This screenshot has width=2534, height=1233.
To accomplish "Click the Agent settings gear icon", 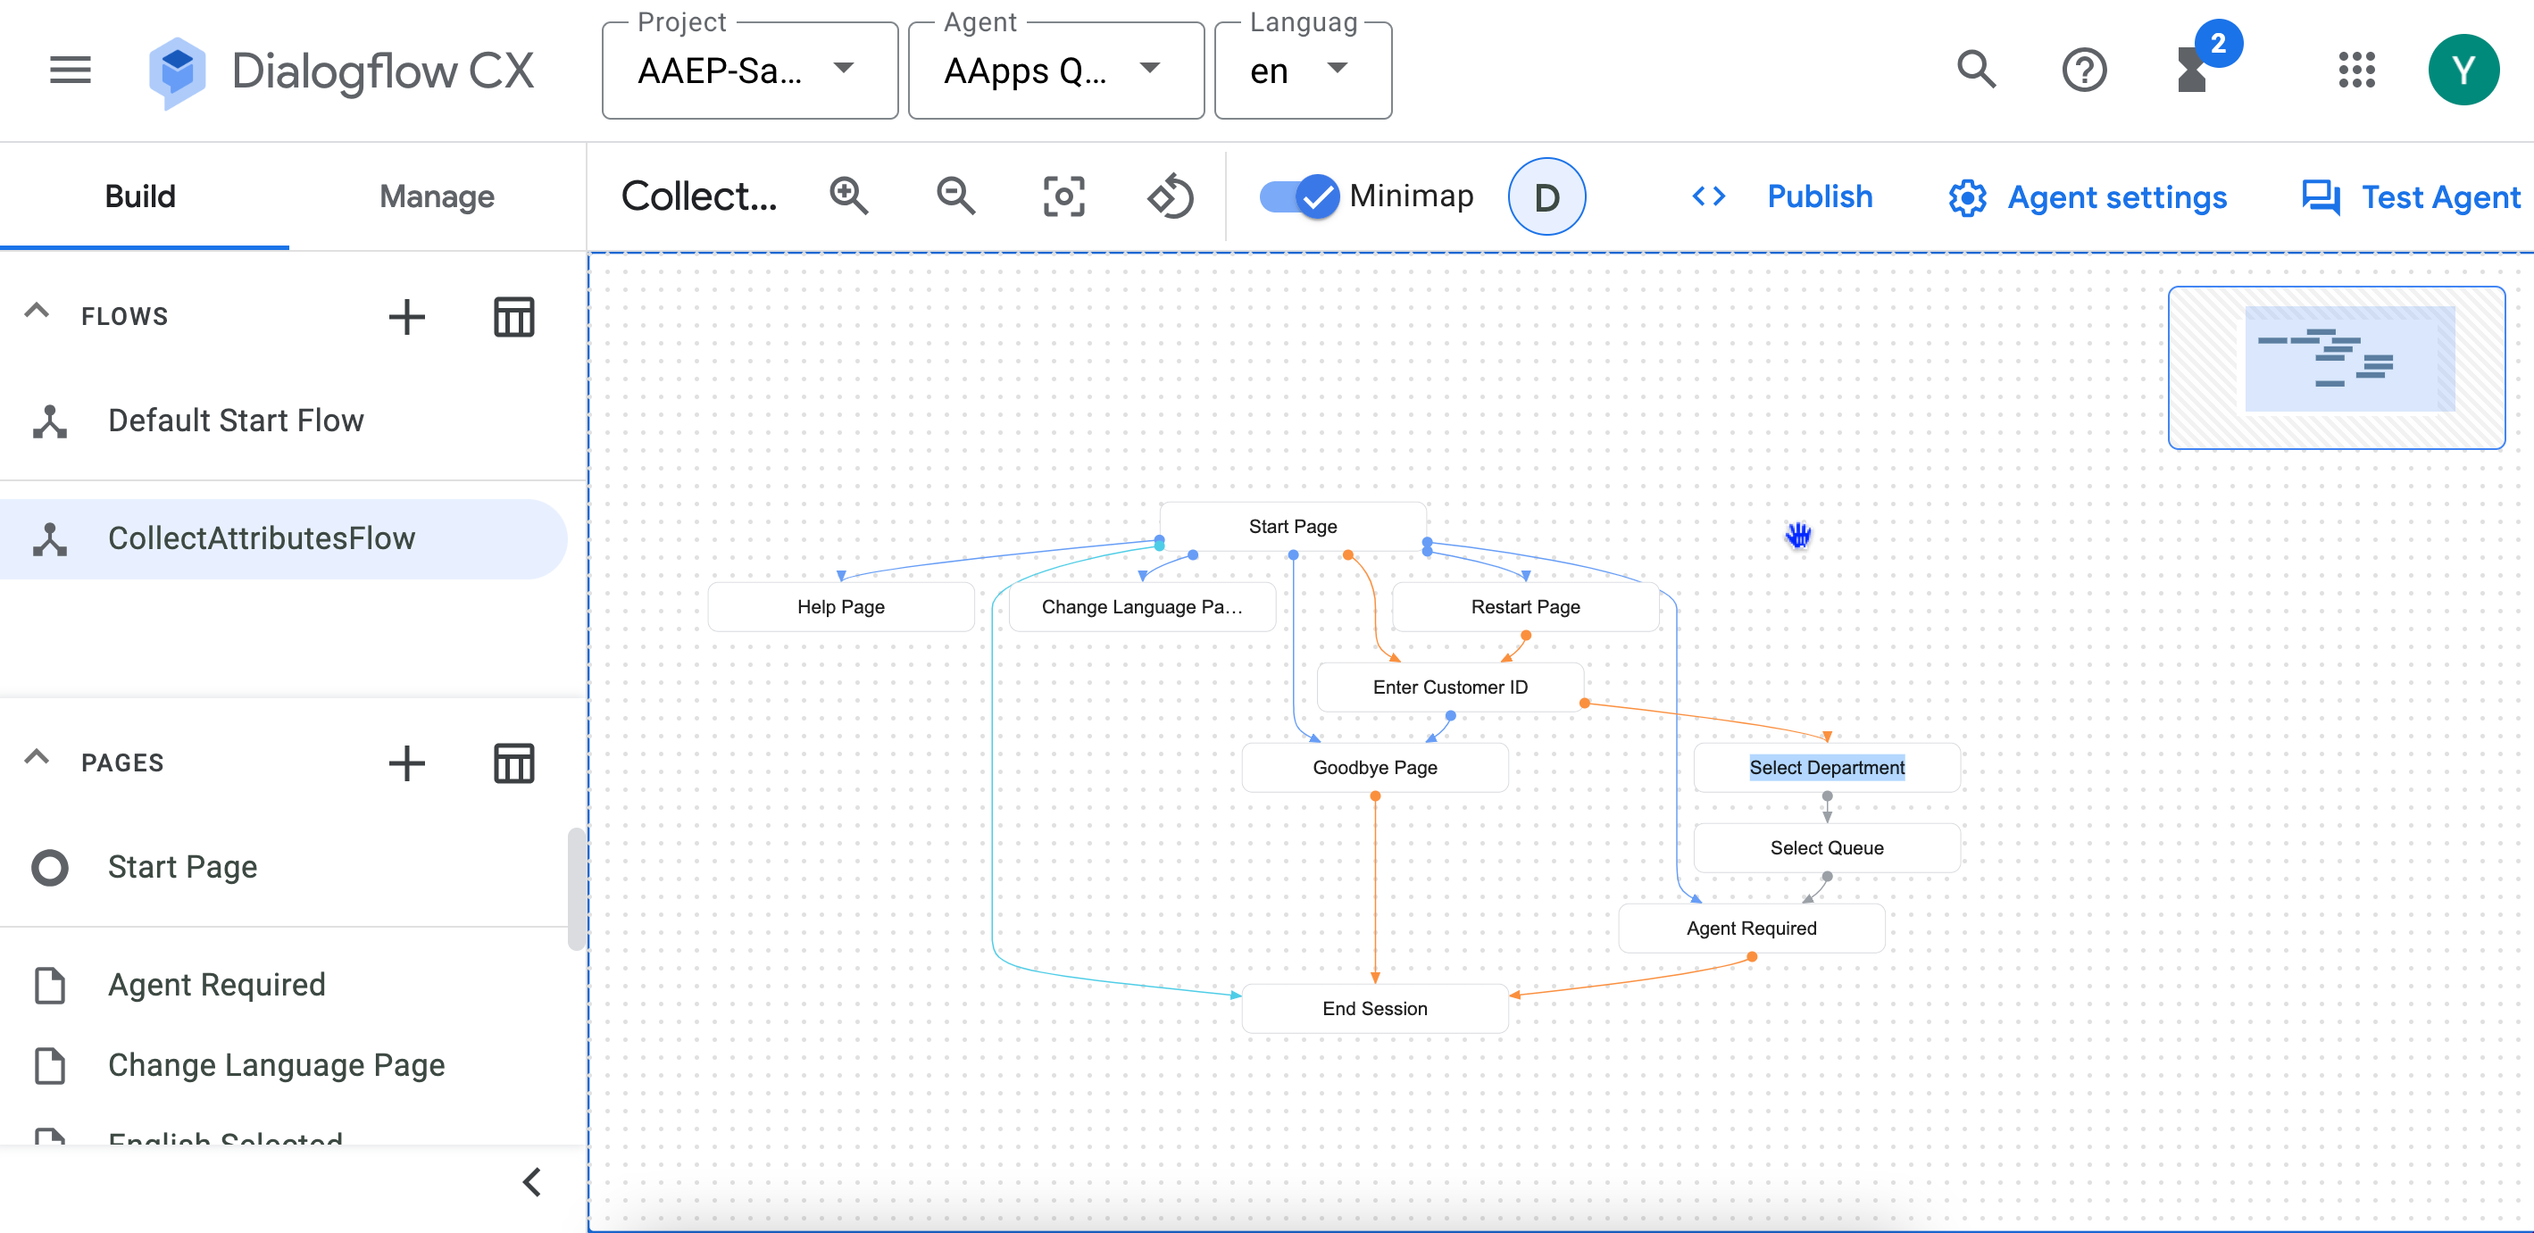I will pyautogui.click(x=1967, y=197).
